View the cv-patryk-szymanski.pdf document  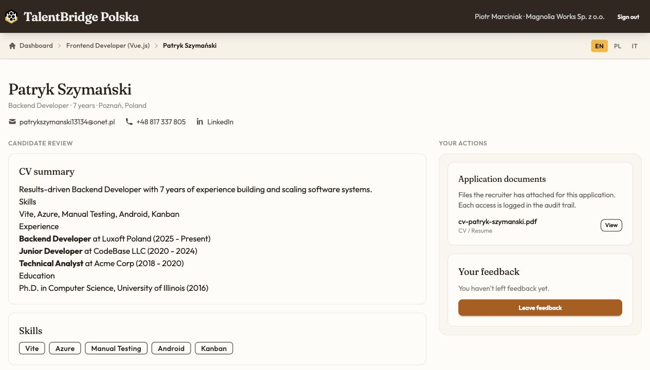[x=611, y=225]
